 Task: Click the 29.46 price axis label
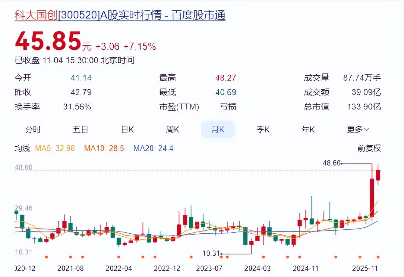tap(24, 208)
